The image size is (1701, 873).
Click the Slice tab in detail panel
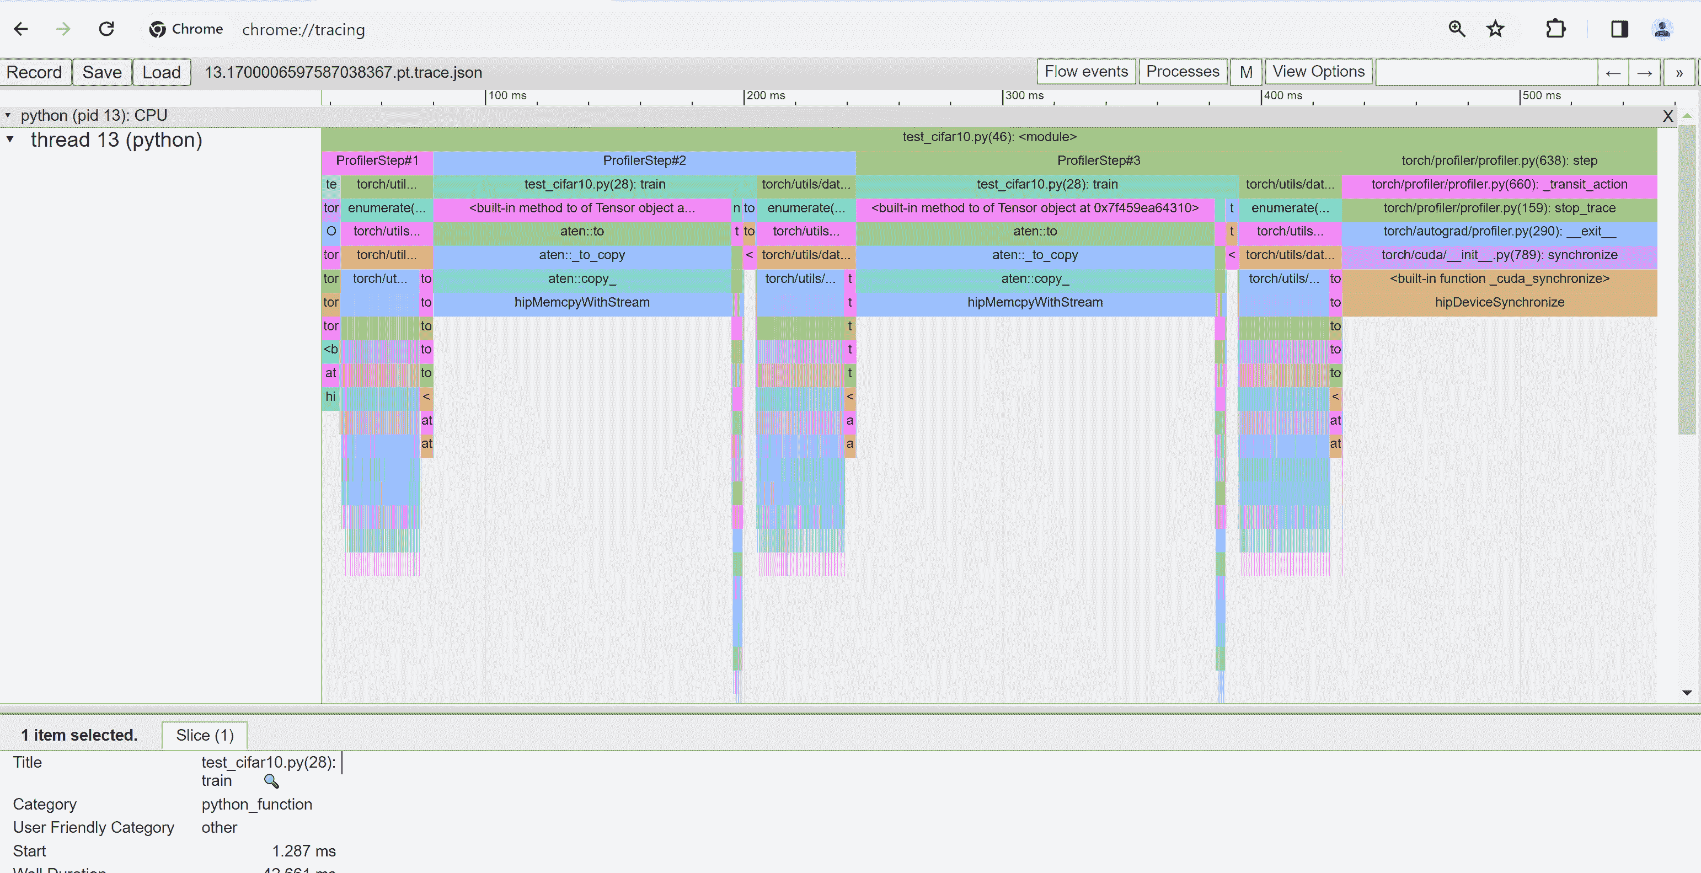205,735
